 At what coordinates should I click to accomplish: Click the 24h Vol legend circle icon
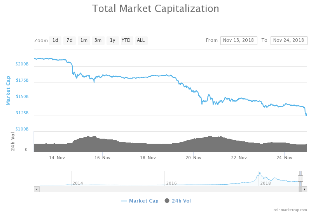[x=167, y=201]
